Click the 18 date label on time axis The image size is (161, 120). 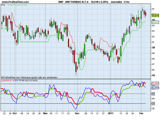(x=127, y=114)
